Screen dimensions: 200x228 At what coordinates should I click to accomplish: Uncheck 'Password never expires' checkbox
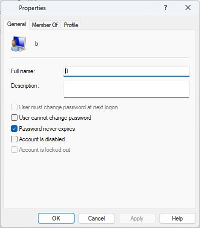[14, 129]
